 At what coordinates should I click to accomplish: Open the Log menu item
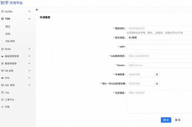tap(7, 92)
